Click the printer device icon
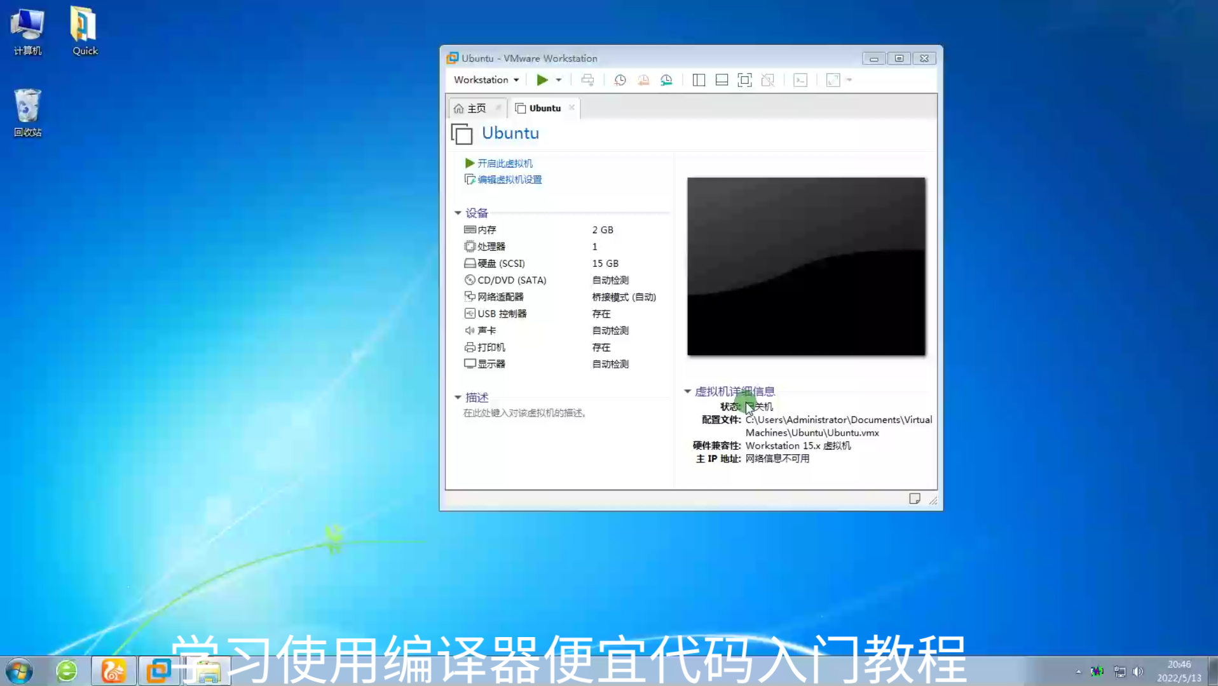Screen dimensions: 1218x686 pyautogui.click(x=470, y=347)
